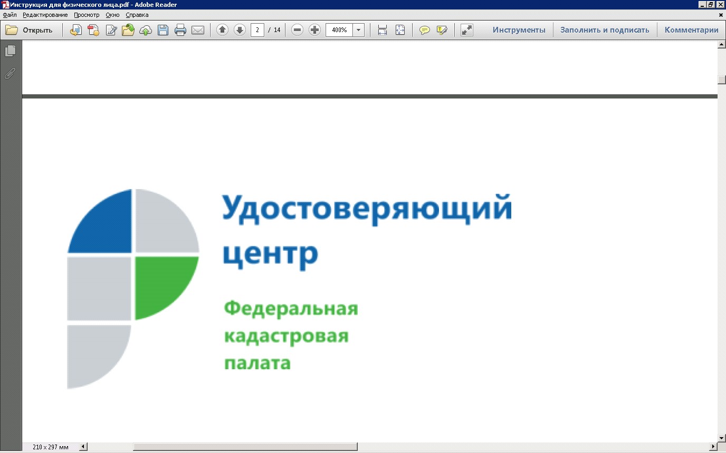Select the highlight text tool

[442, 30]
